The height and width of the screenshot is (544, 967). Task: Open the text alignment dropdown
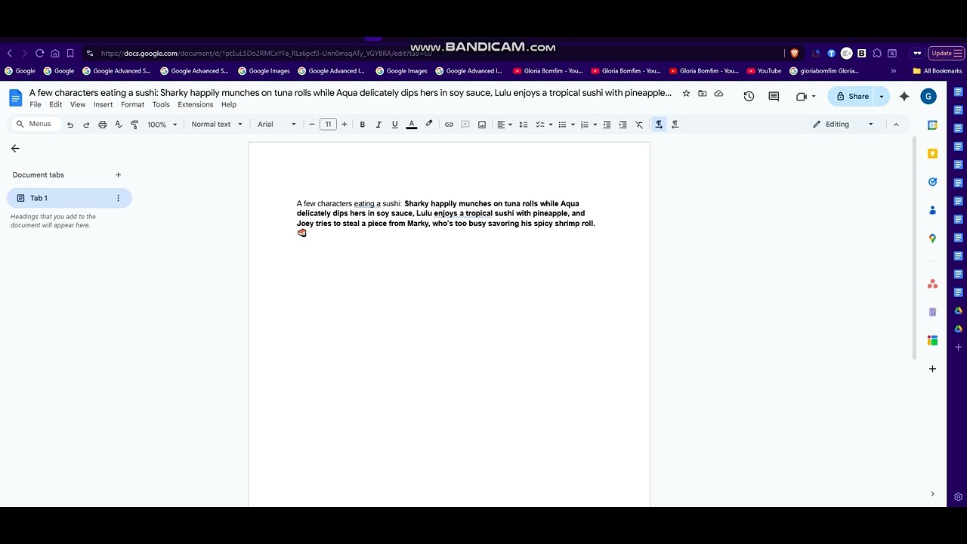pos(504,125)
